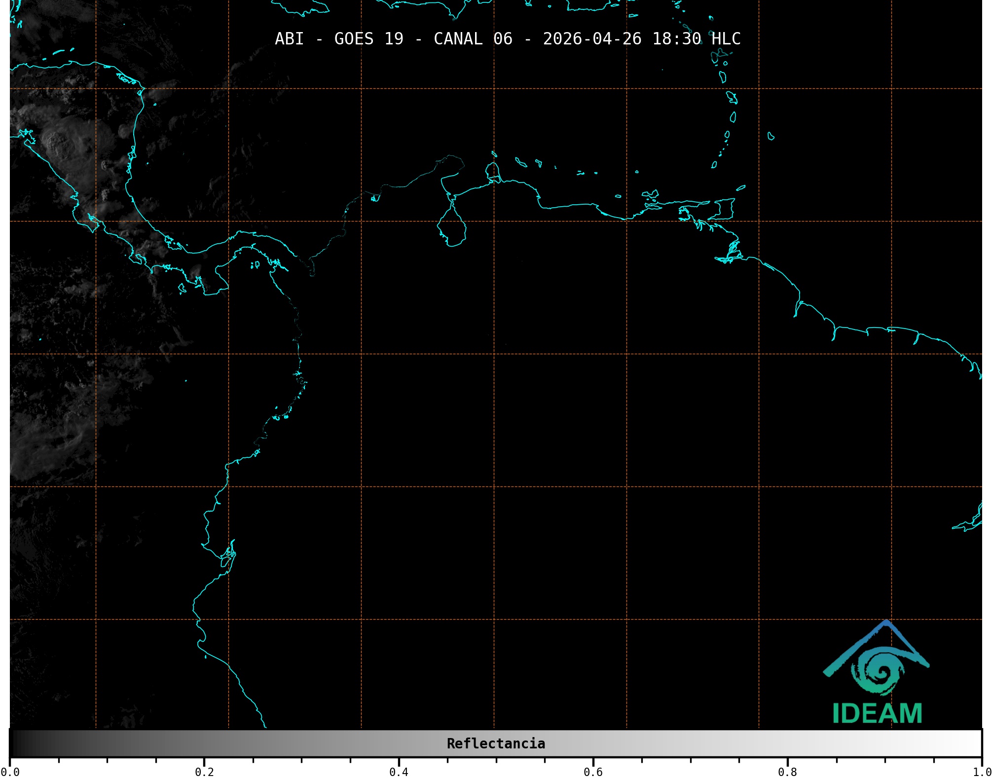Screen dimensions: 992x778
Task: Click the Reflectancia colorbar label
Action: click(496, 743)
